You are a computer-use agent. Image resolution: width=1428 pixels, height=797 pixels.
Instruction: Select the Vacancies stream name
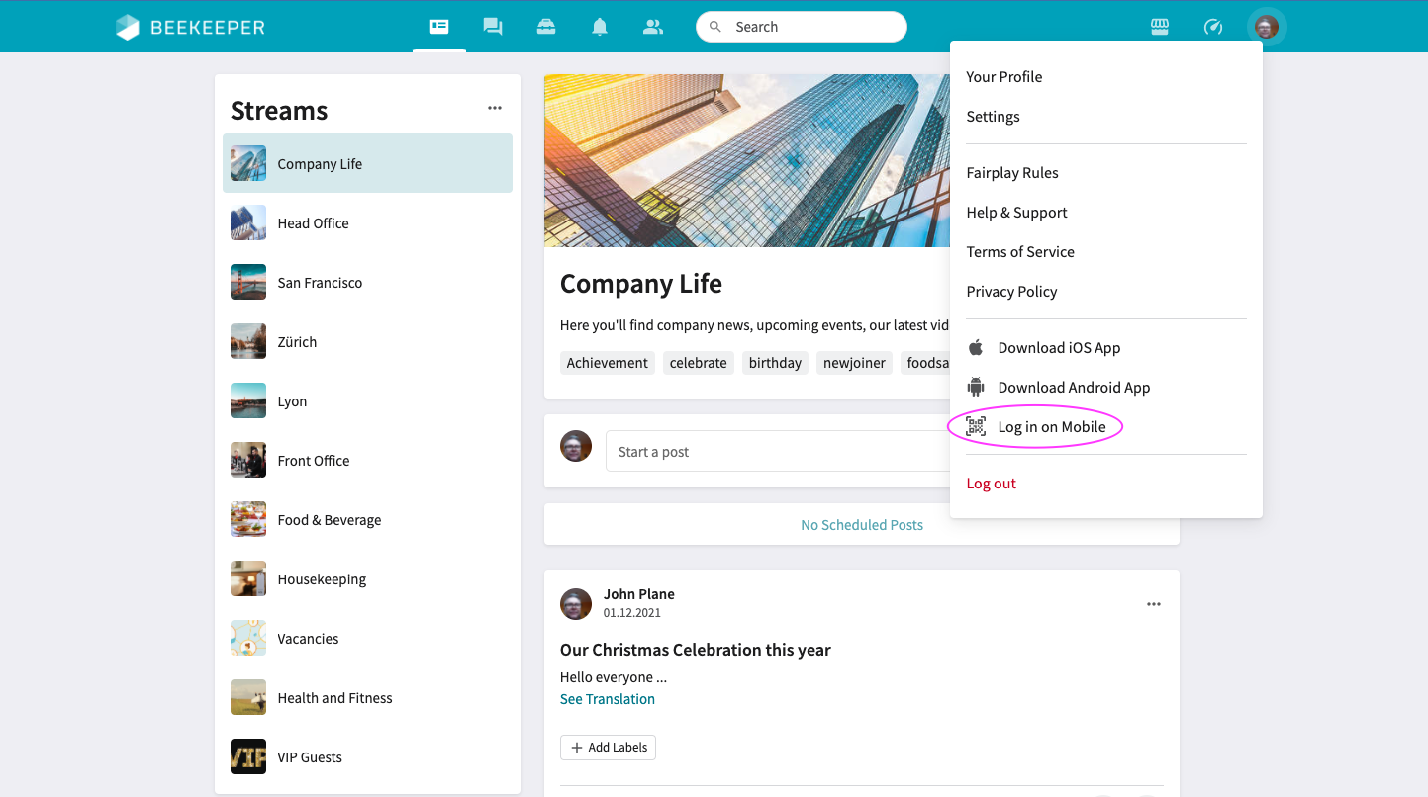(x=308, y=639)
